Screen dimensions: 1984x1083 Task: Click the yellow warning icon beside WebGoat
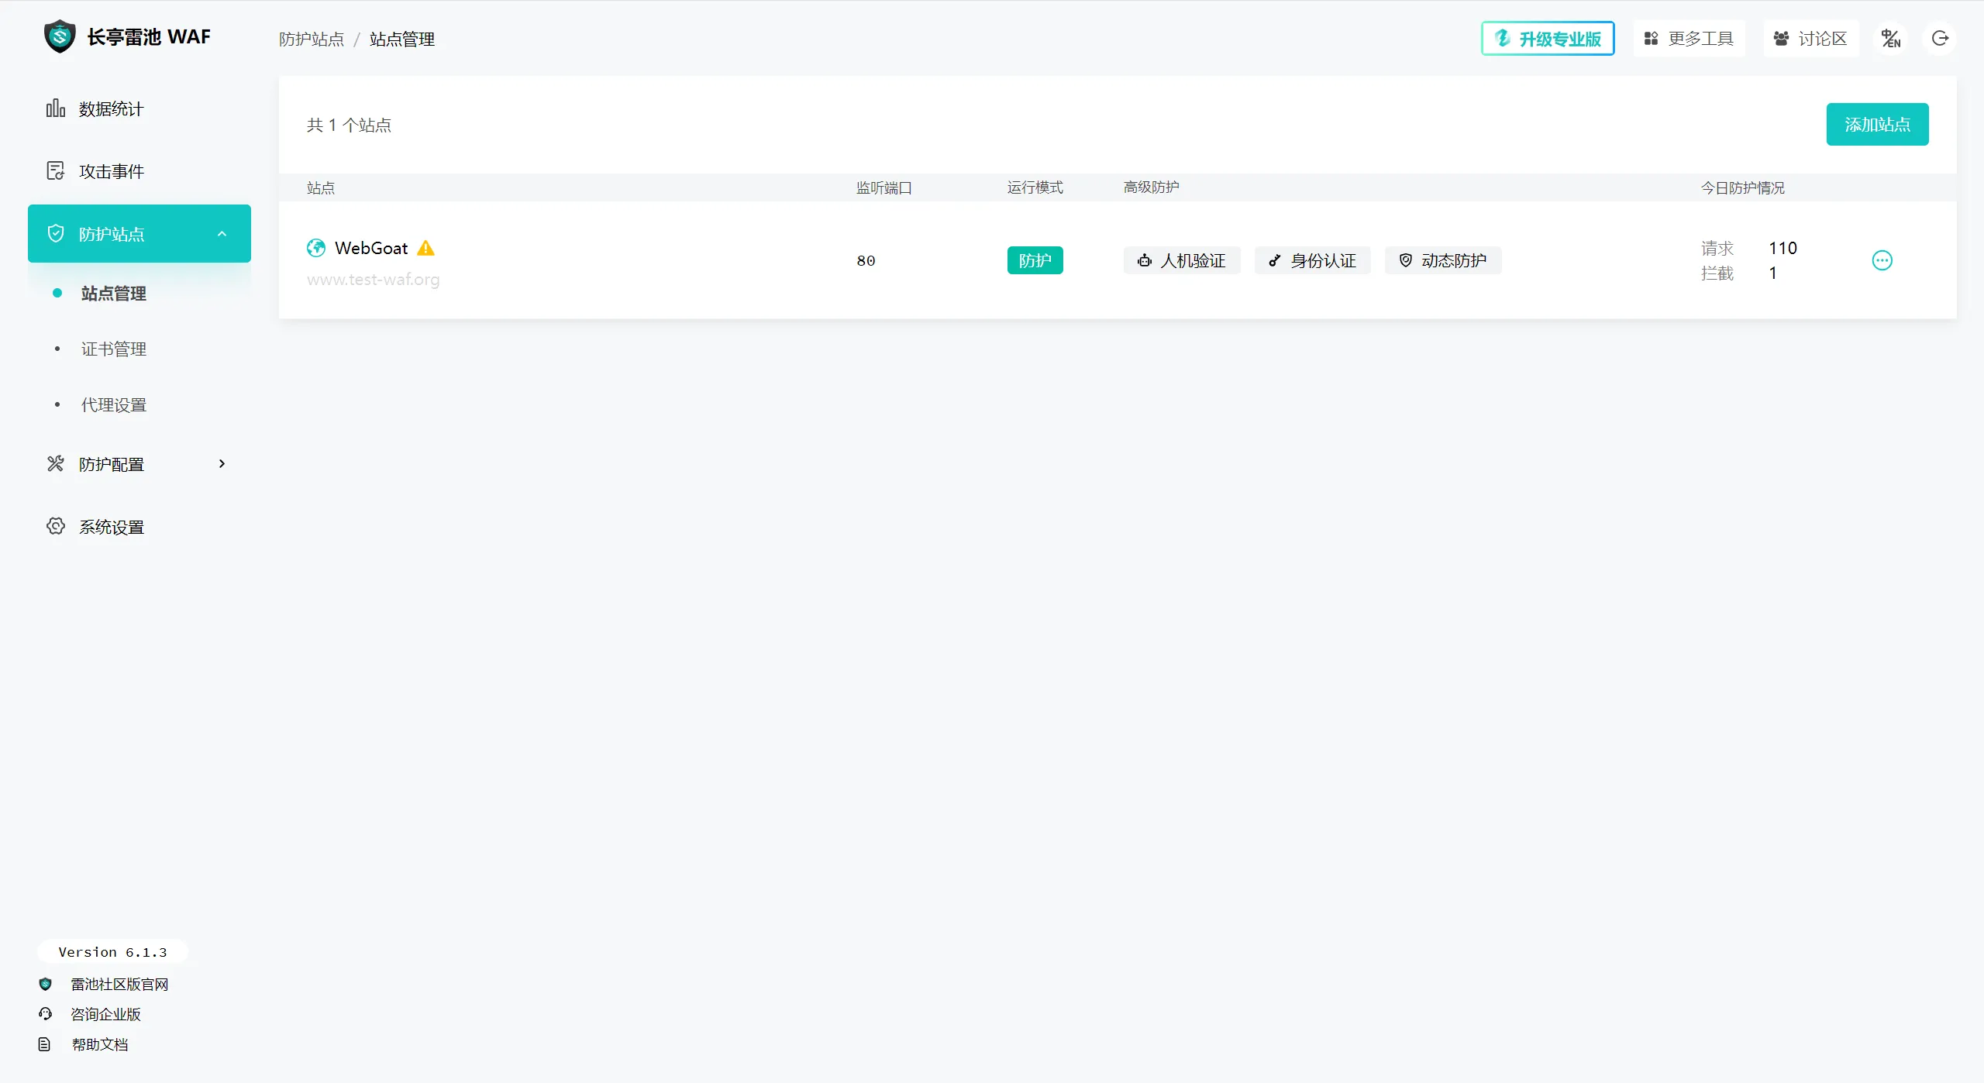click(425, 248)
